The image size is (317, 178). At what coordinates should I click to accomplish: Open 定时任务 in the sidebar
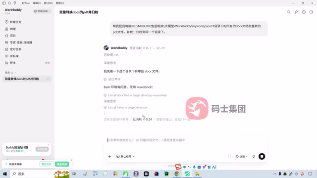[x=13, y=49]
